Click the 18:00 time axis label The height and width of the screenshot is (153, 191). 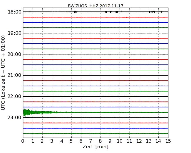(14, 12)
